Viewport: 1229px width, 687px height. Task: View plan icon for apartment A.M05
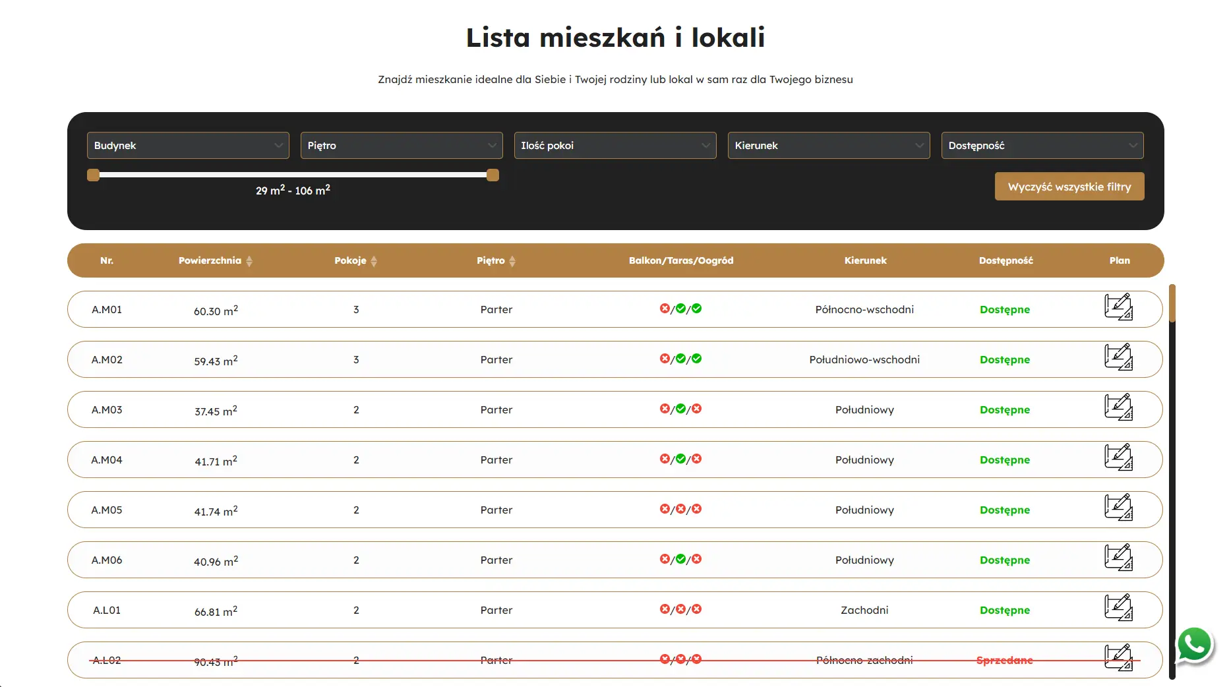[x=1118, y=508]
